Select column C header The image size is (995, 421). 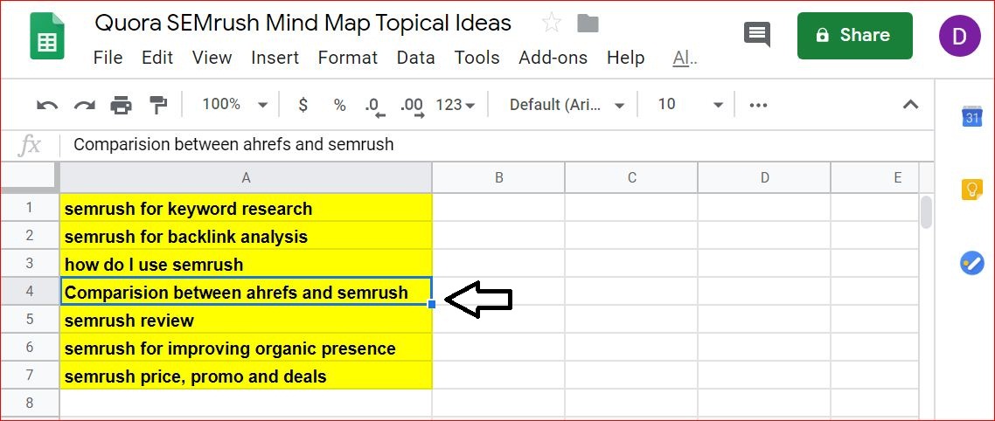[631, 177]
